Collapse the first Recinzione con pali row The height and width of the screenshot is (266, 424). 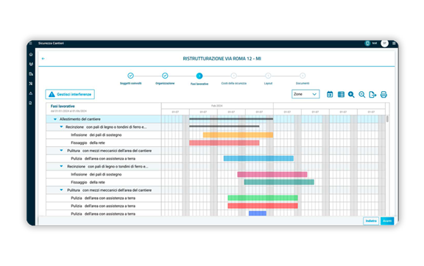tap(61, 126)
